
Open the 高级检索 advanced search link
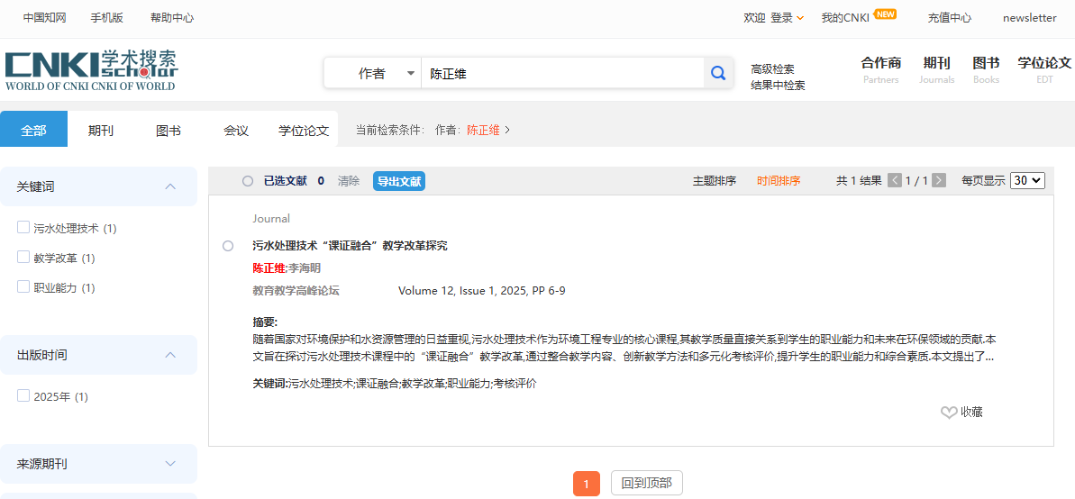coord(772,68)
